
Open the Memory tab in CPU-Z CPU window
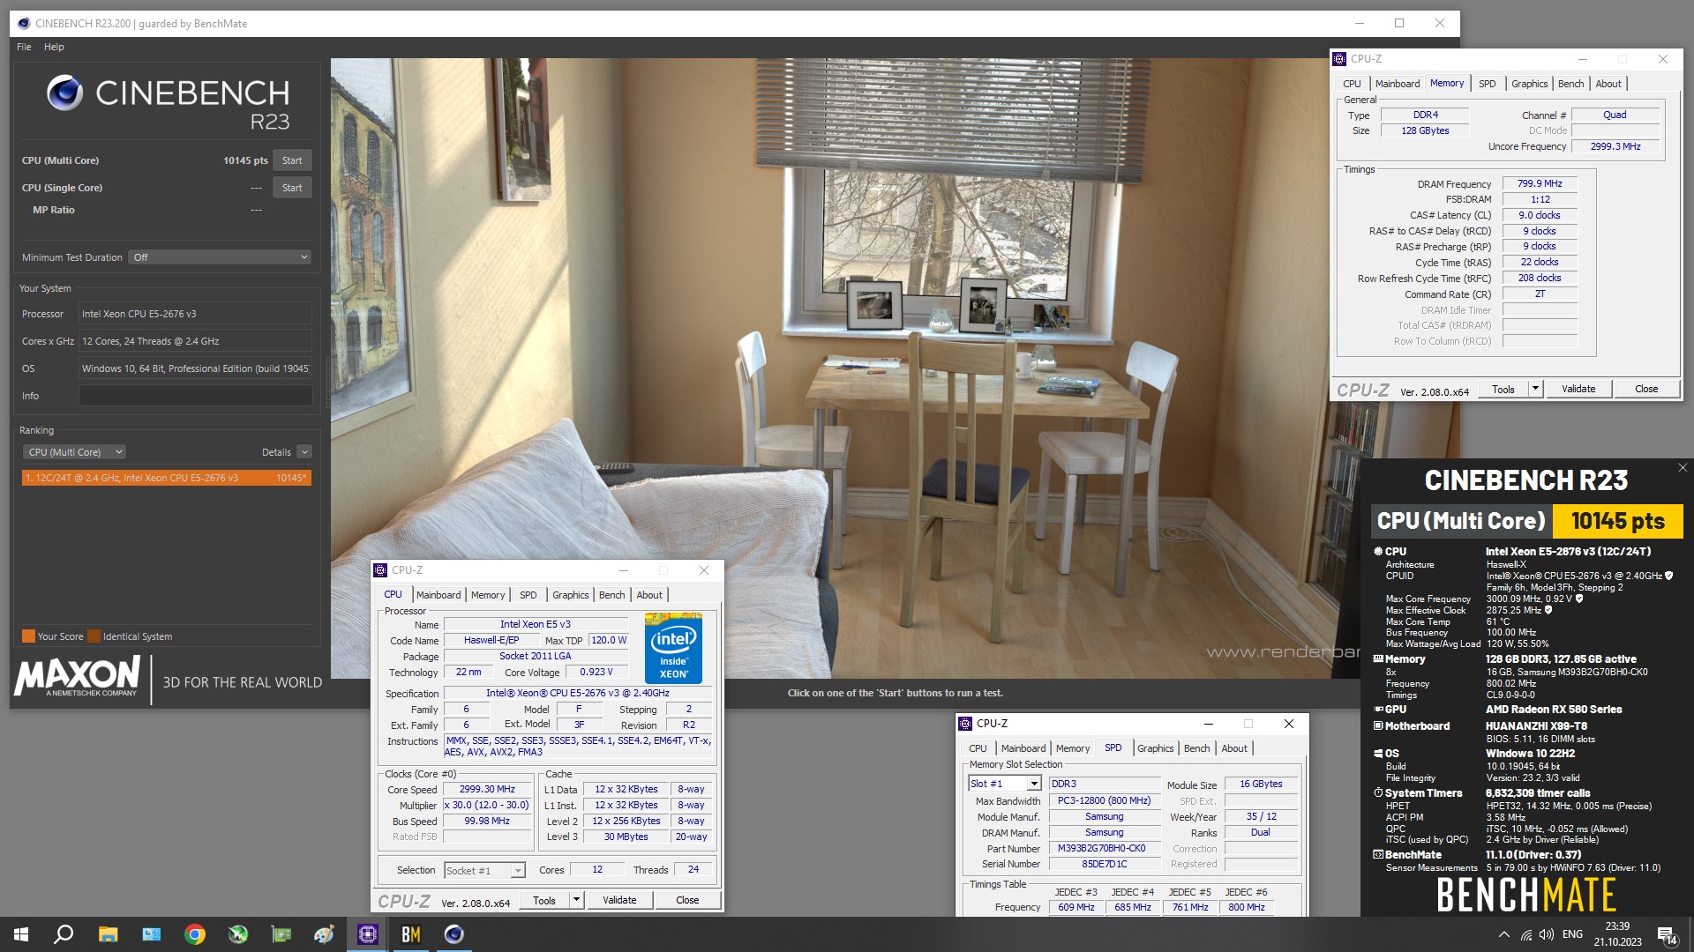[x=488, y=595]
